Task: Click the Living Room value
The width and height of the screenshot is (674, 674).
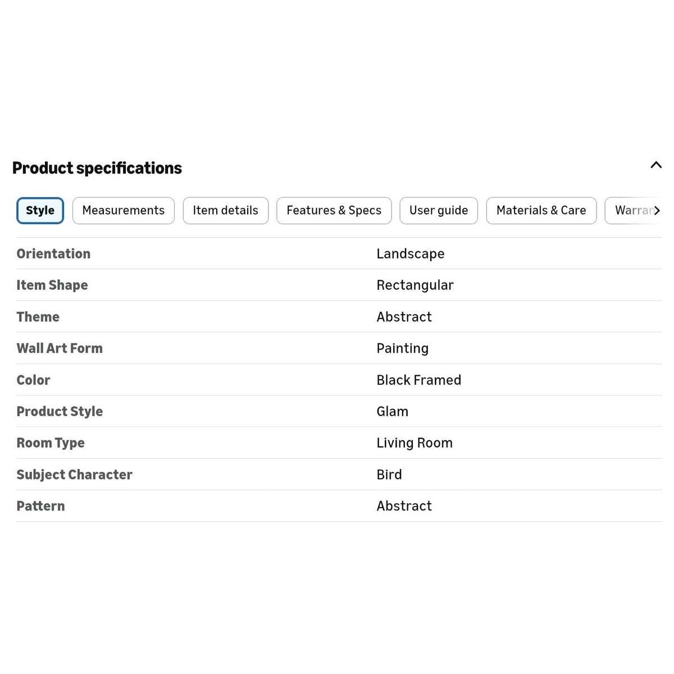Action: coord(415,443)
